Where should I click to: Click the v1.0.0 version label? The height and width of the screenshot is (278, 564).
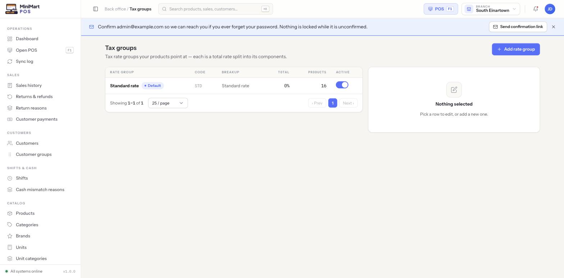[69, 272]
